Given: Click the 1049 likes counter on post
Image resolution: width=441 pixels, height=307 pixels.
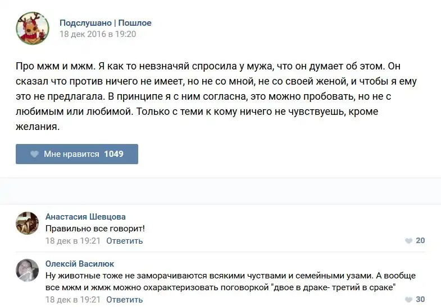Looking at the screenshot, I should click(113, 154).
